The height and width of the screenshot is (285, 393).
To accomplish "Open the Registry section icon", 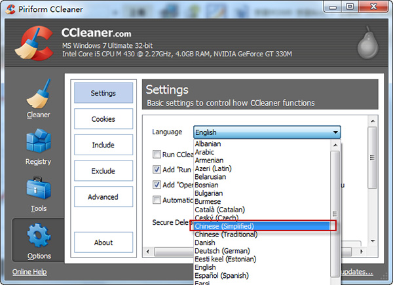I will [x=38, y=143].
